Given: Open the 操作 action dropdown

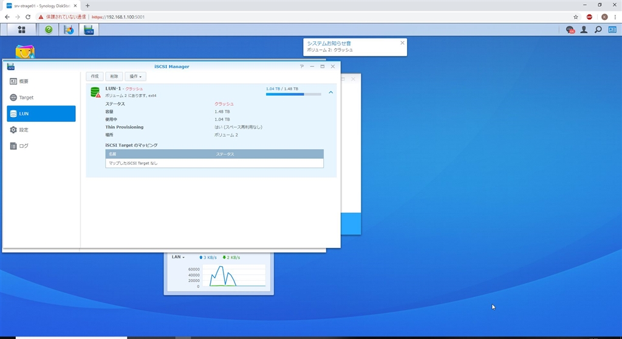Looking at the screenshot, I should click(135, 76).
